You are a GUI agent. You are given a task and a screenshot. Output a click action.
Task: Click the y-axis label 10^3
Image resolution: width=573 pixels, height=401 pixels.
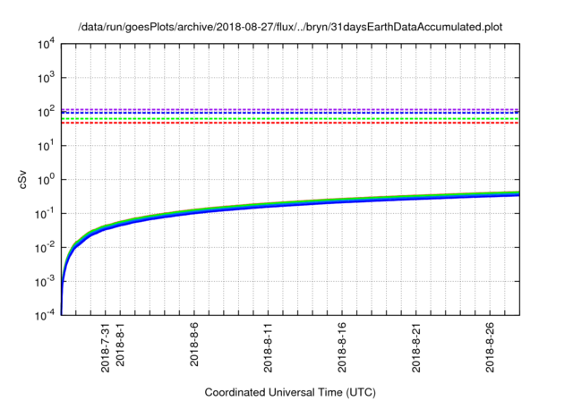47,77
